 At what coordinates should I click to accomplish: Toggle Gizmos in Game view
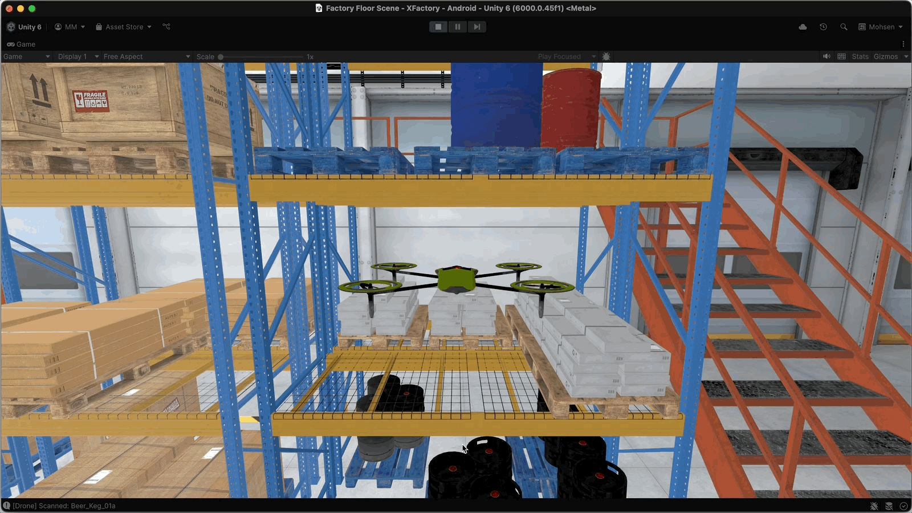[x=885, y=56]
